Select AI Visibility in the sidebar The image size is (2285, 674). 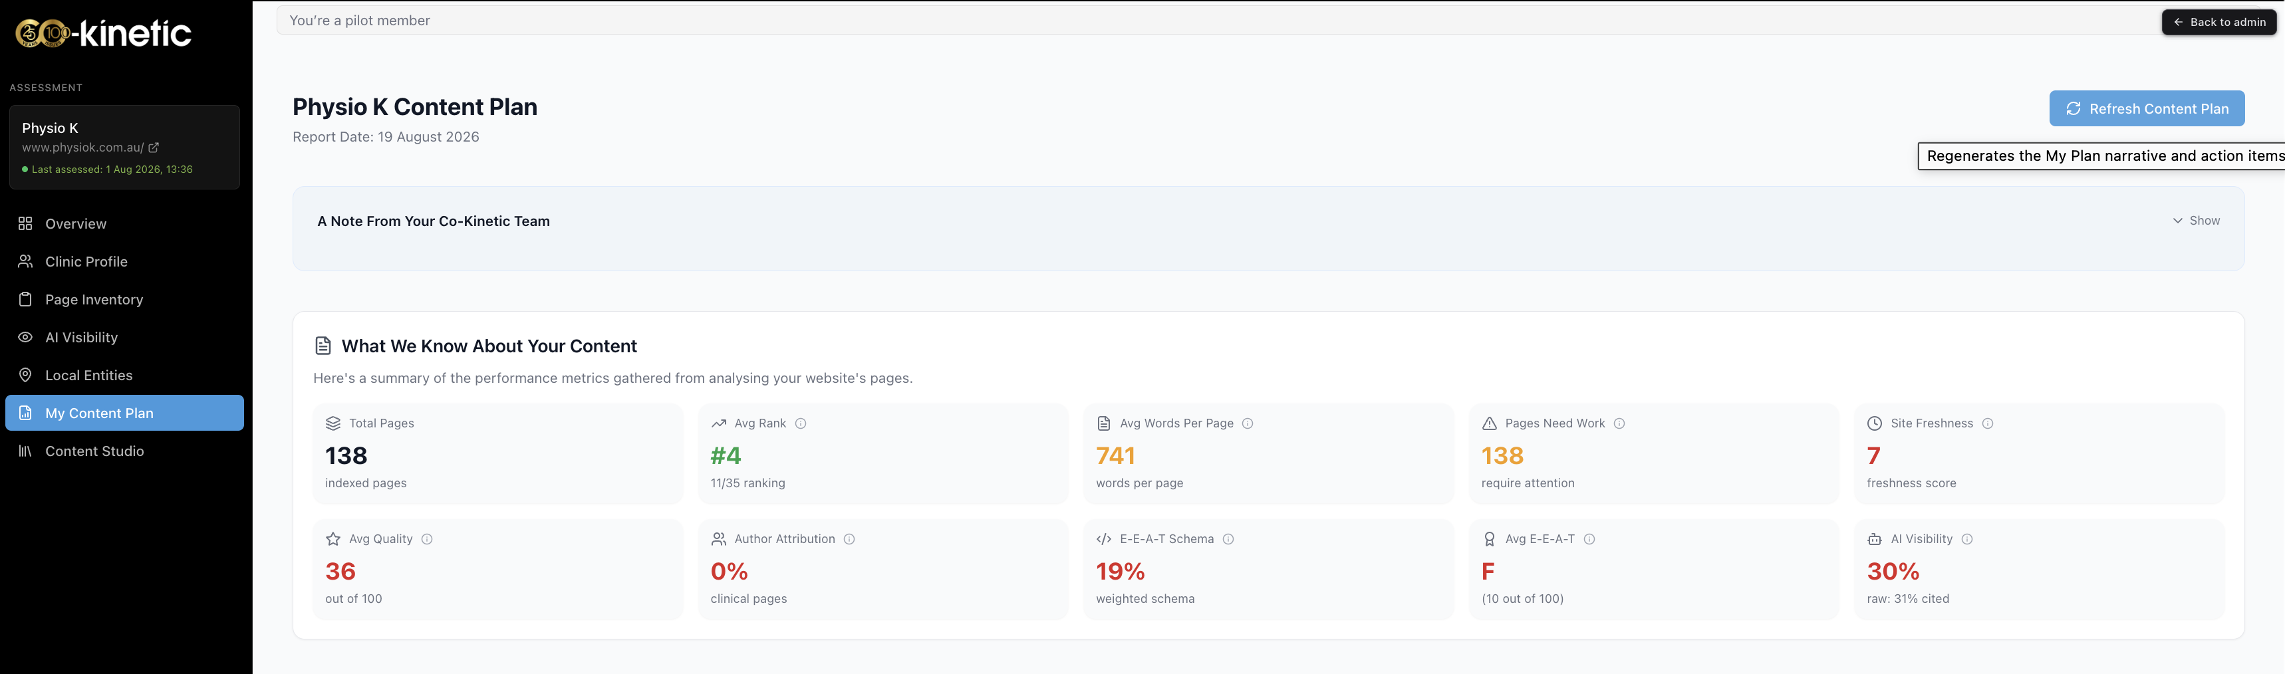(x=125, y=337)
